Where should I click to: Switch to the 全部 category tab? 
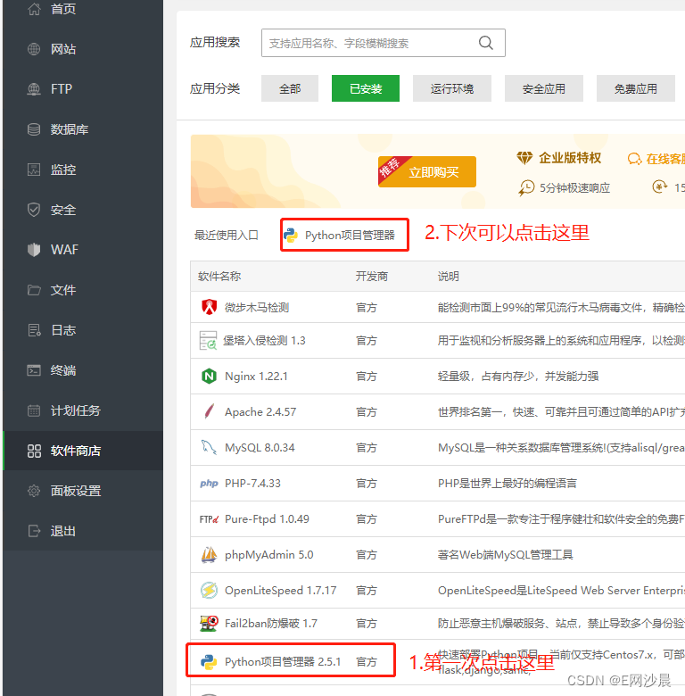290,88
